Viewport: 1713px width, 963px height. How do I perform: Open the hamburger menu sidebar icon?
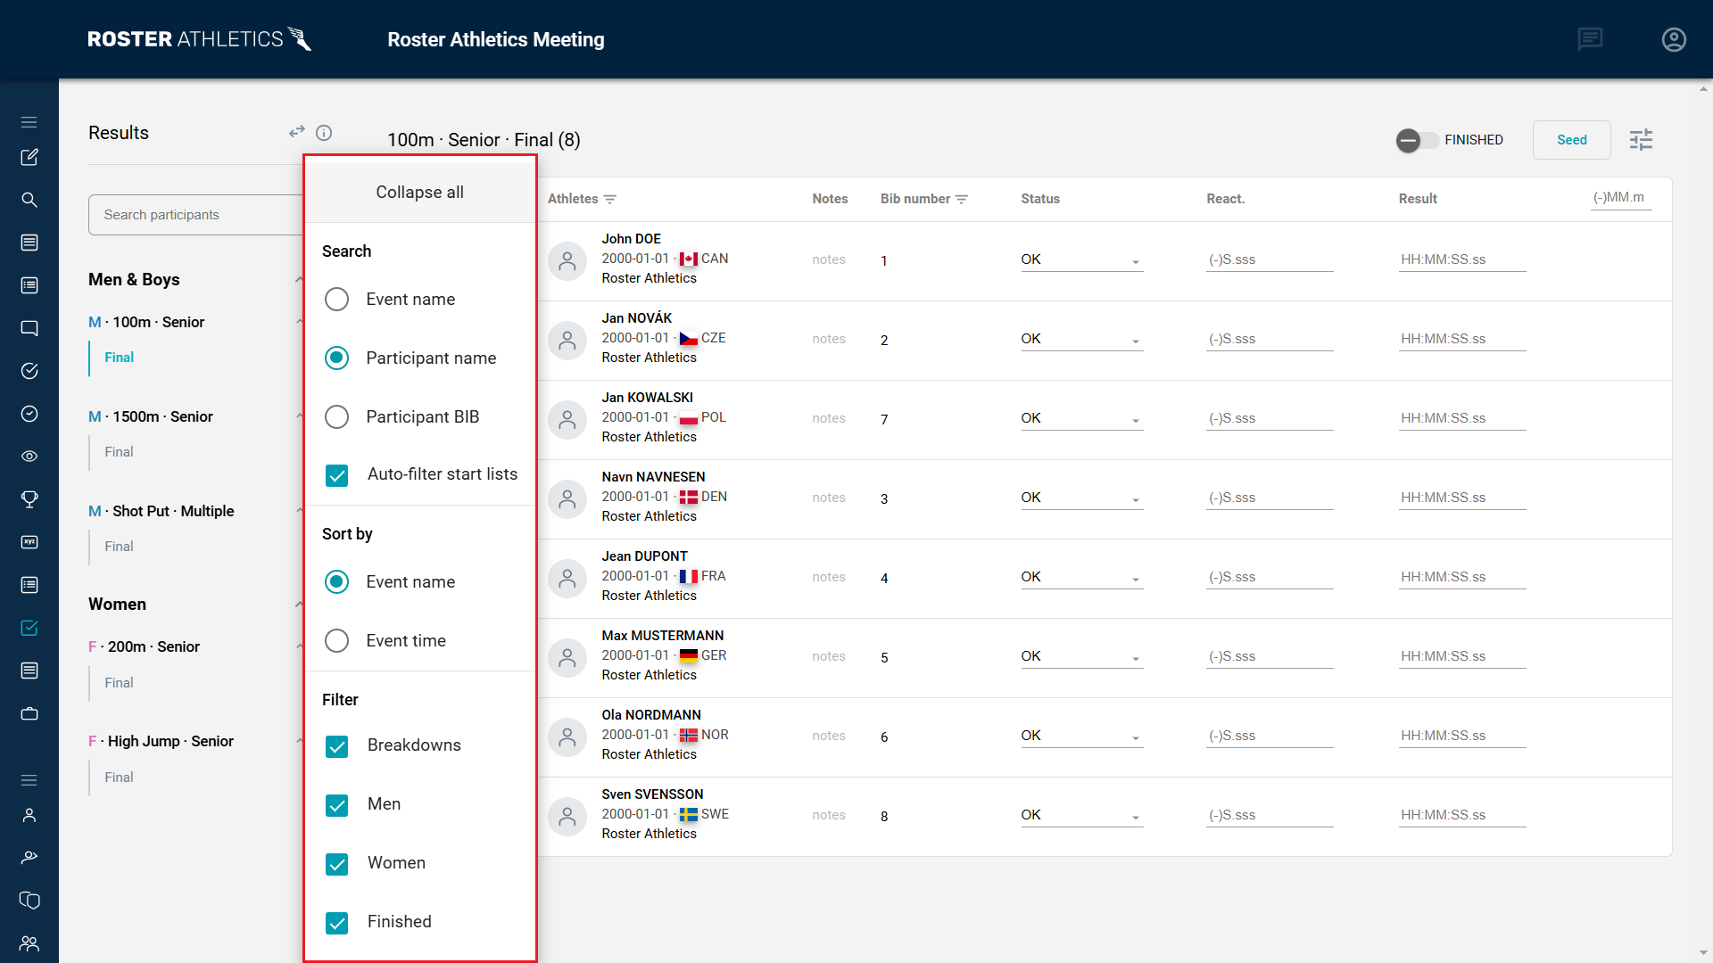(x=29, y=122)
